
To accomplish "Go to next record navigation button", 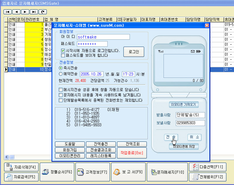I will click(25, 12).
